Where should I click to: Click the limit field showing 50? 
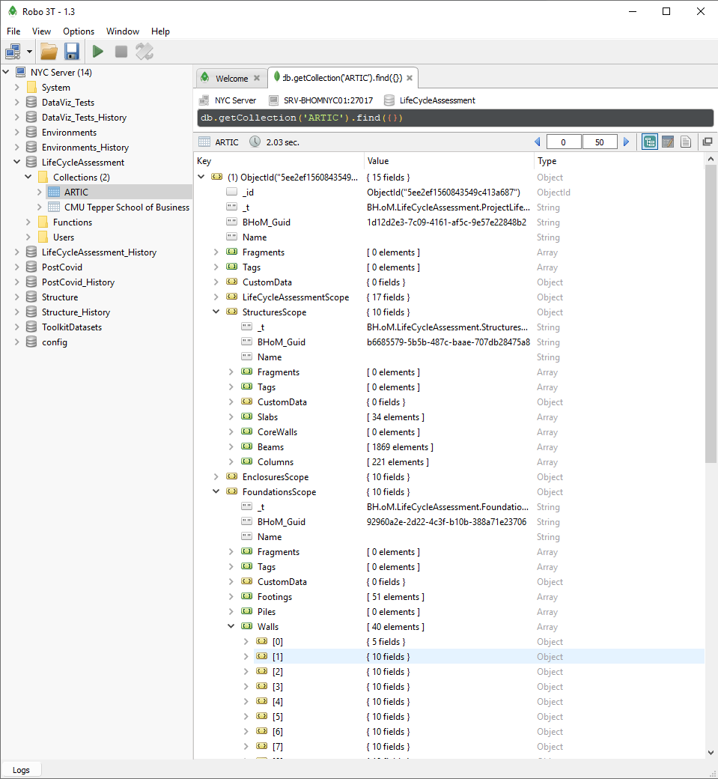tap(600, 142)
